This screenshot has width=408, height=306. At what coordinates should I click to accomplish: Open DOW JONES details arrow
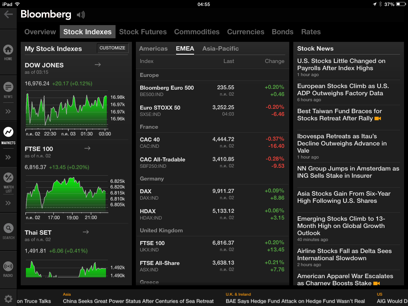click(98, 65)
